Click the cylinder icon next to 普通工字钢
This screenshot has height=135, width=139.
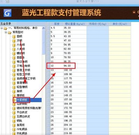click(x=14, y=70)
